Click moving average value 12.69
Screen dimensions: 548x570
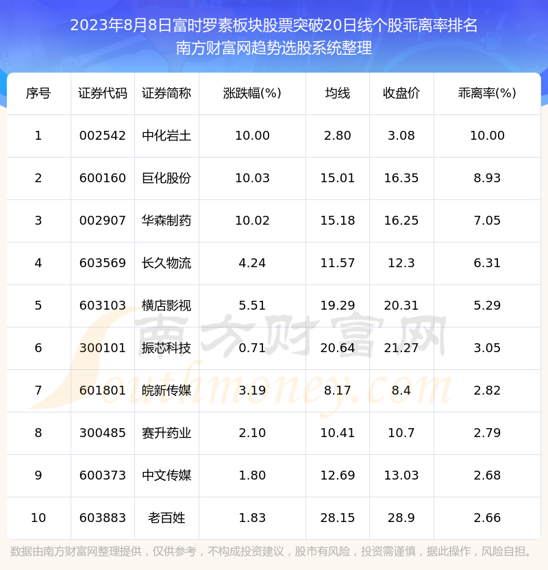point(338,475)
